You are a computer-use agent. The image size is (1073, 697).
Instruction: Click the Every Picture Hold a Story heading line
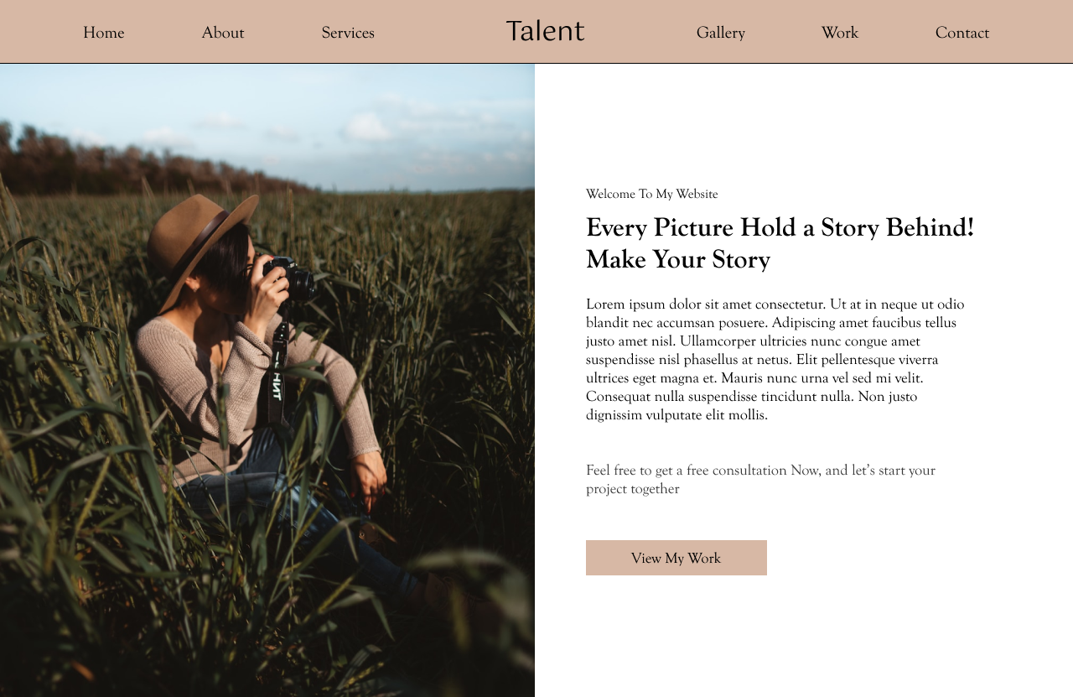[780, 227]
